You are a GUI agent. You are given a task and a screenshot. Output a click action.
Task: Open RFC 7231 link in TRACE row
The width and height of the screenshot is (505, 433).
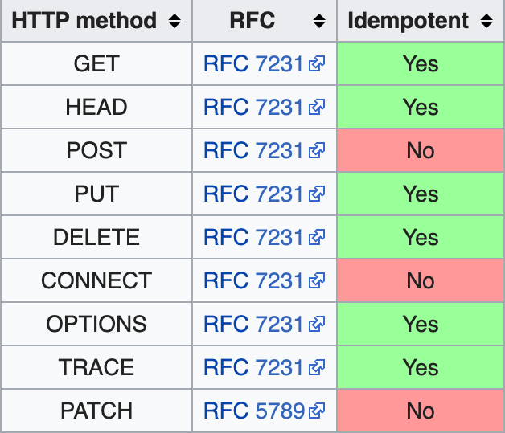tap(253, 368)
